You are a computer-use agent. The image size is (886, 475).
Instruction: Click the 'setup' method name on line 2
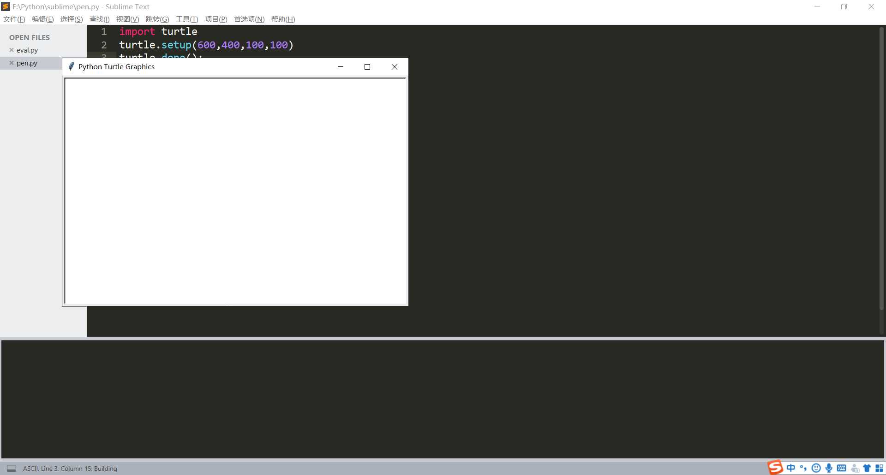tap(176, 45)
